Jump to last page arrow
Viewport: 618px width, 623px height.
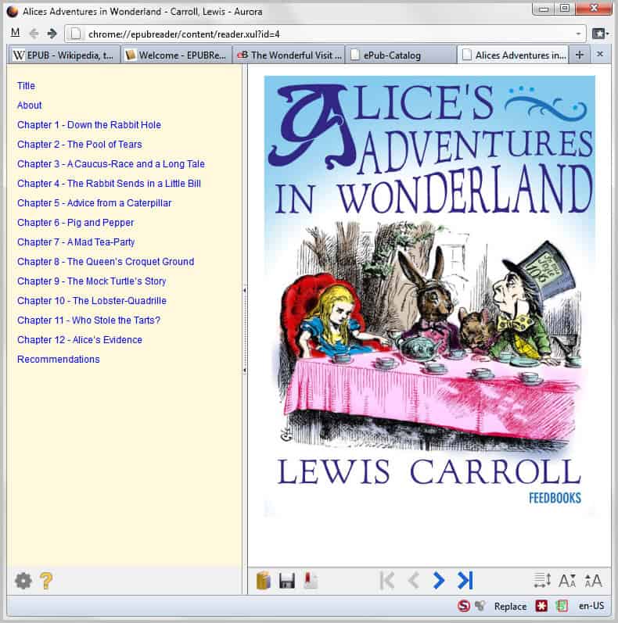[x=465, y=581]
